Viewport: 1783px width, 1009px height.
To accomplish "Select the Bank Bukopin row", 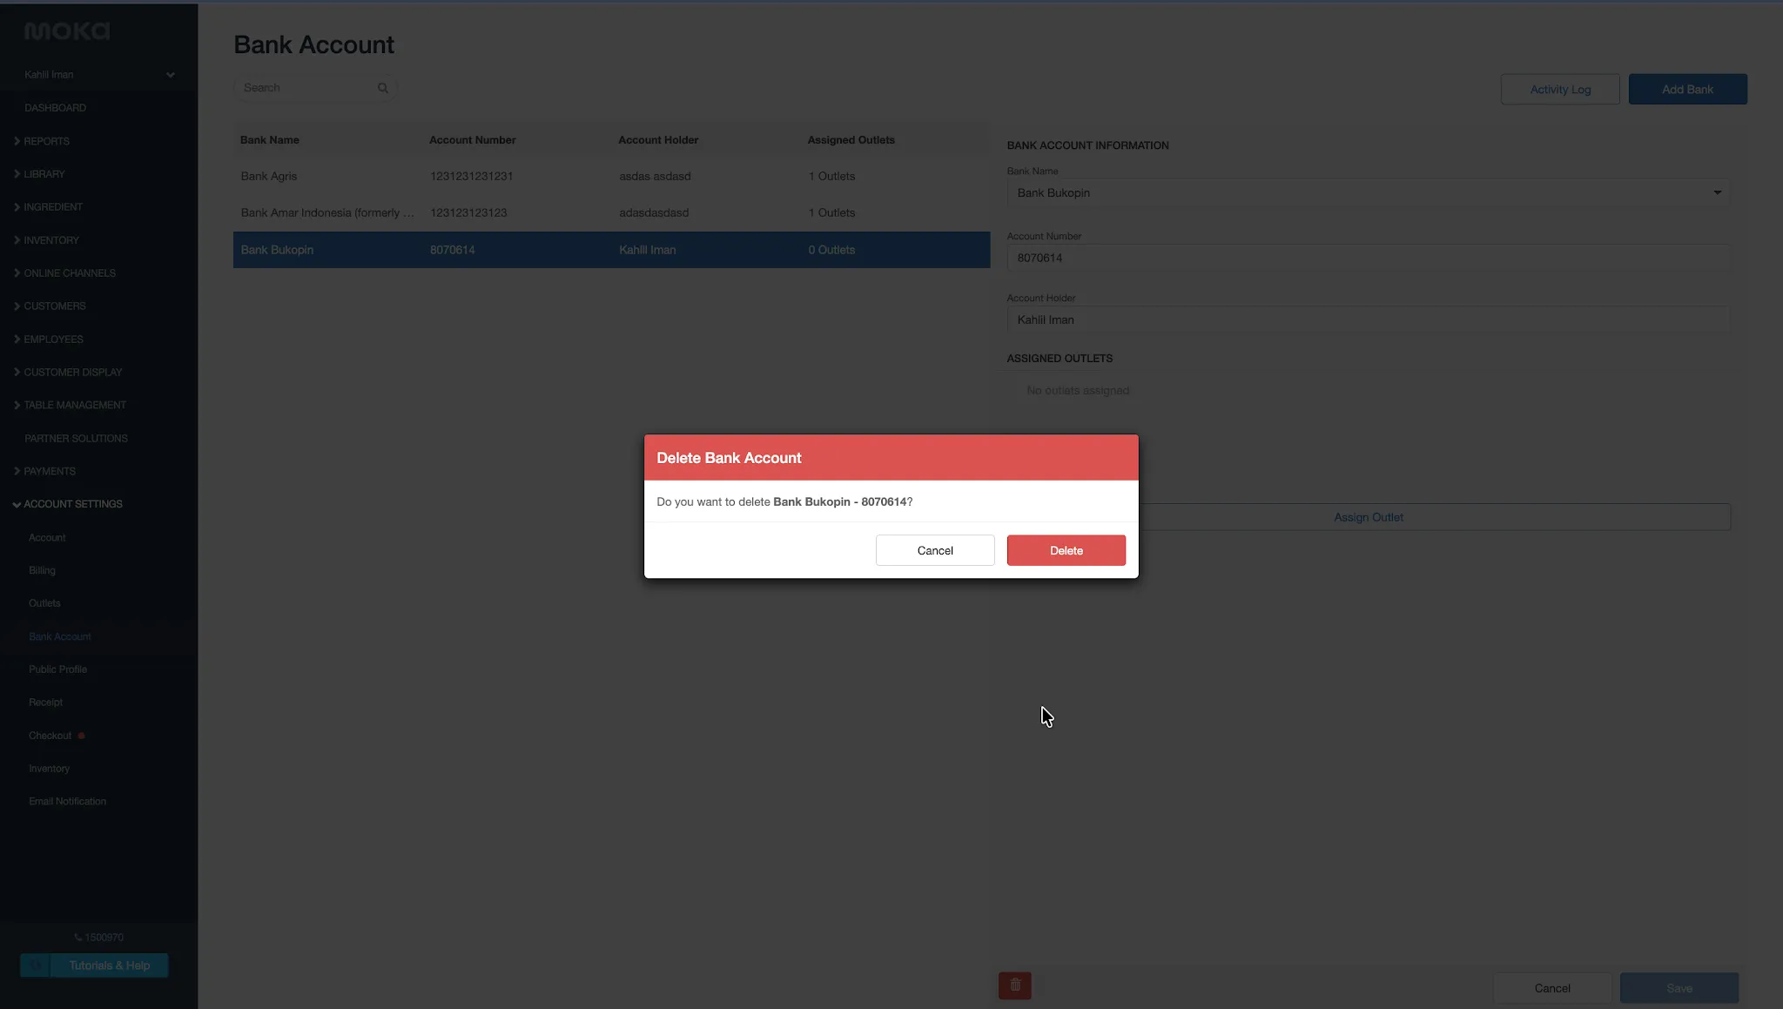I will coord(611,250).
